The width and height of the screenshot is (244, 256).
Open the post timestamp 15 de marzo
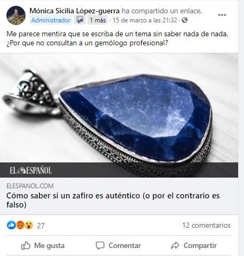click(x=145, y=20)
